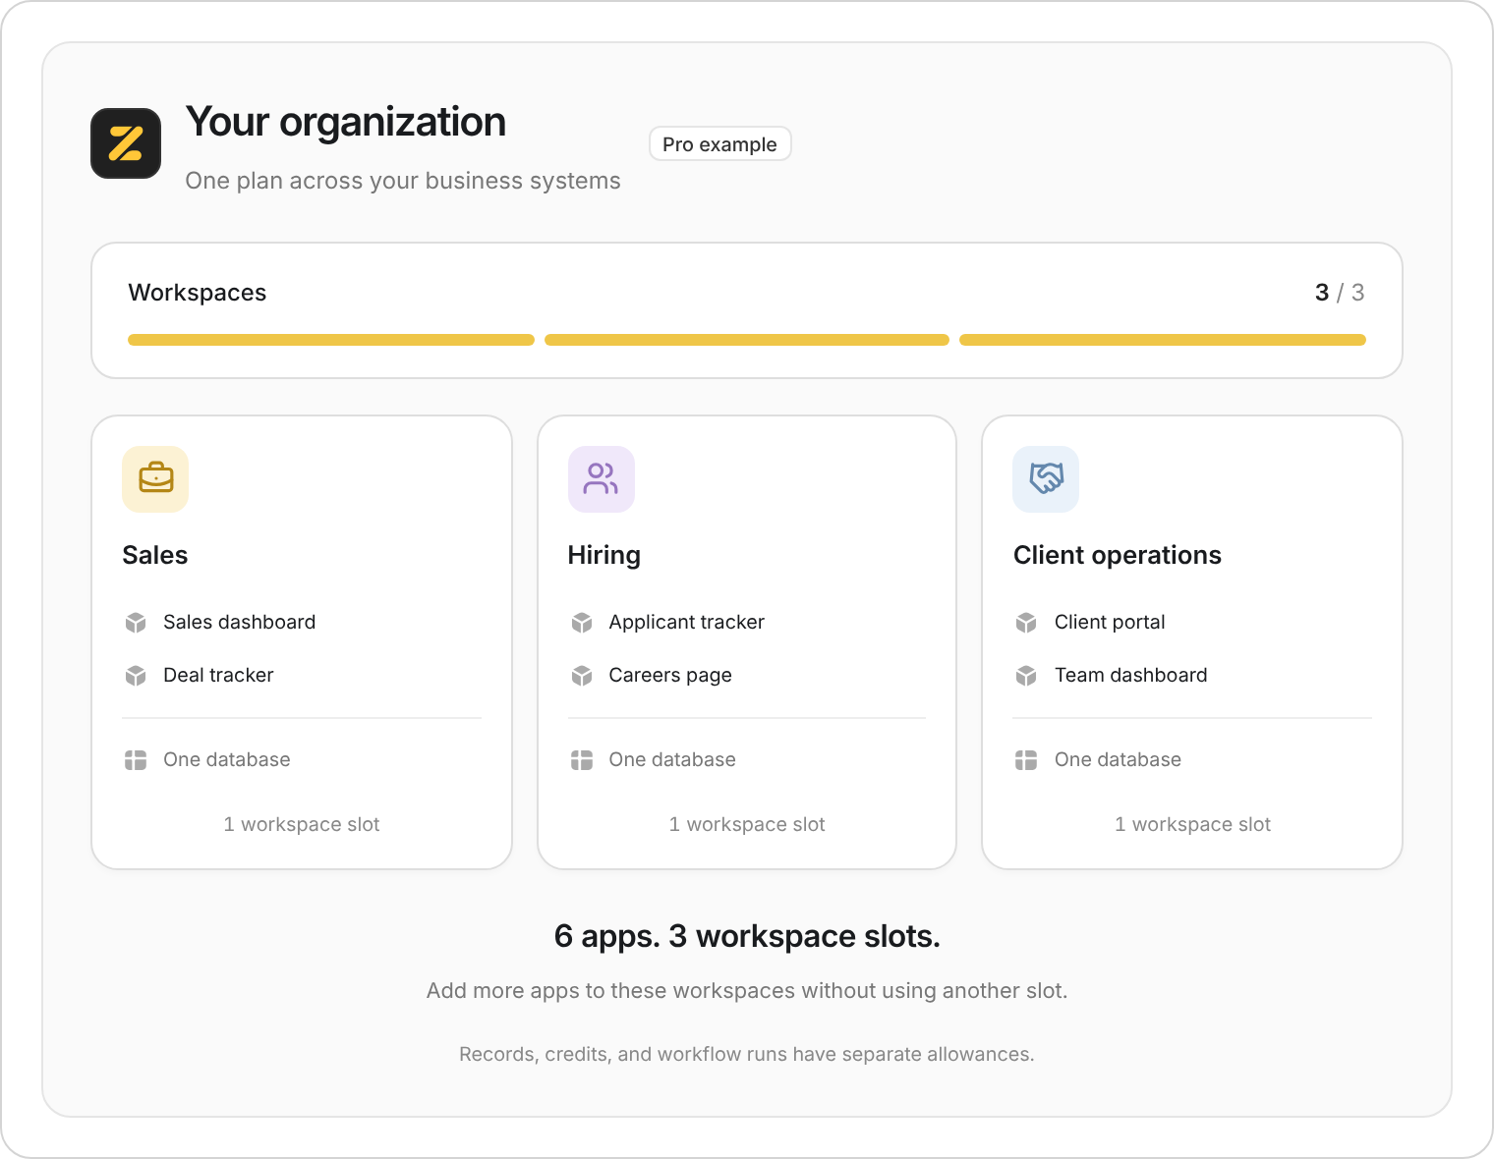The height and width of the screenshot is (1159, 1494).
Task: Click the Workspaces label
Action: (198, 293)
